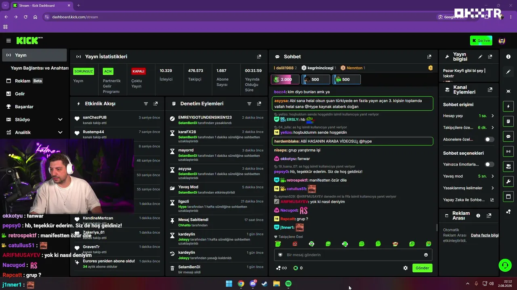Open File Explorer from the taskbar
Viewport: 517px width, 290px height.
(277, 284)
